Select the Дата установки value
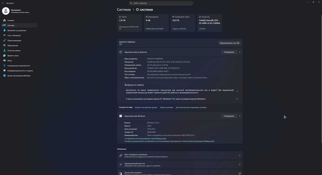Screen dimensions: 322x175 [x=151, y=129]
